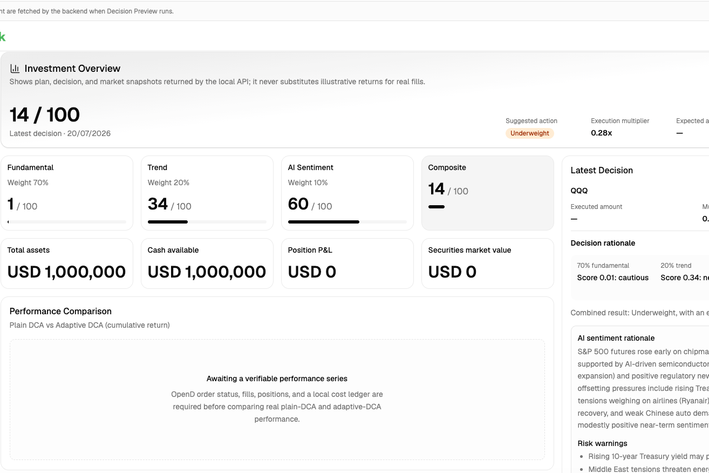Click the Position P&L USD 0 value

312,272
